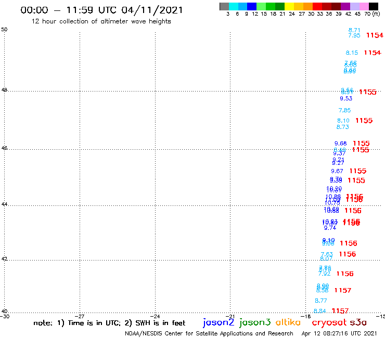
Task: Click the 1155 timestamp beside value 9.68
Action: pyautogui.click(x=361, y=144)
